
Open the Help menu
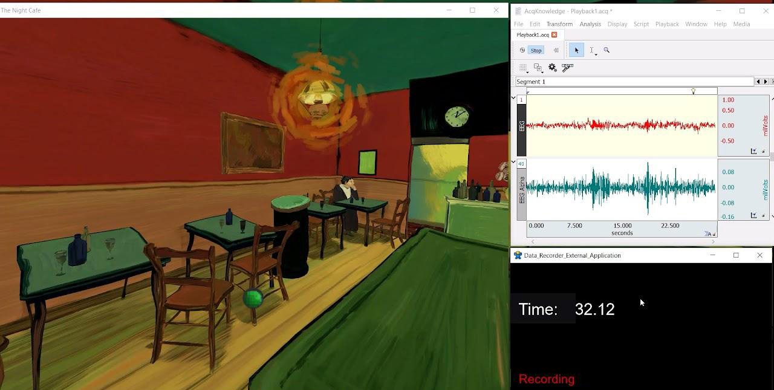(720, 24)
